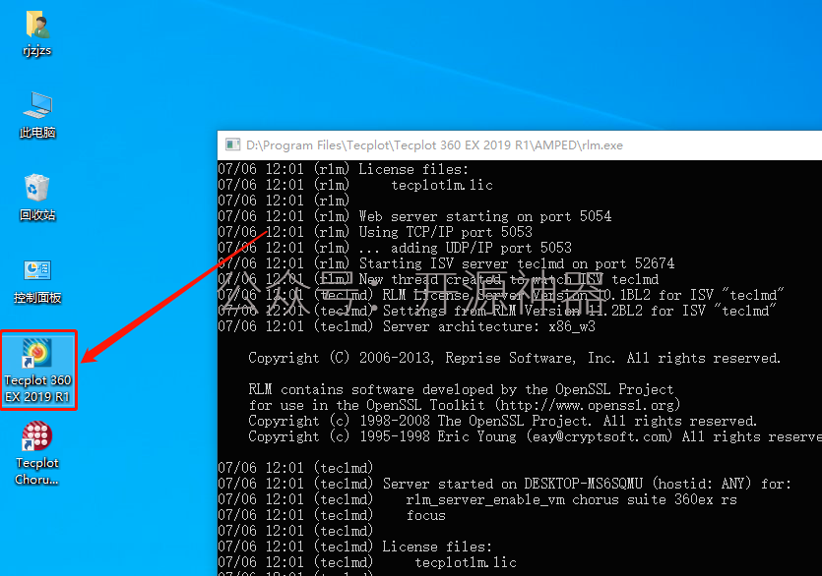The width and height of the screenshot is (822, 576).
Task: Click the rlm.exe console title bar path
Action: [x=434, y=145]
